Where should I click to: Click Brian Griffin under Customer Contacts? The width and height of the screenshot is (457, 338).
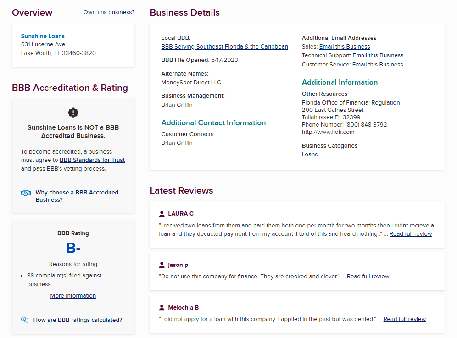(x=177, y=143)
